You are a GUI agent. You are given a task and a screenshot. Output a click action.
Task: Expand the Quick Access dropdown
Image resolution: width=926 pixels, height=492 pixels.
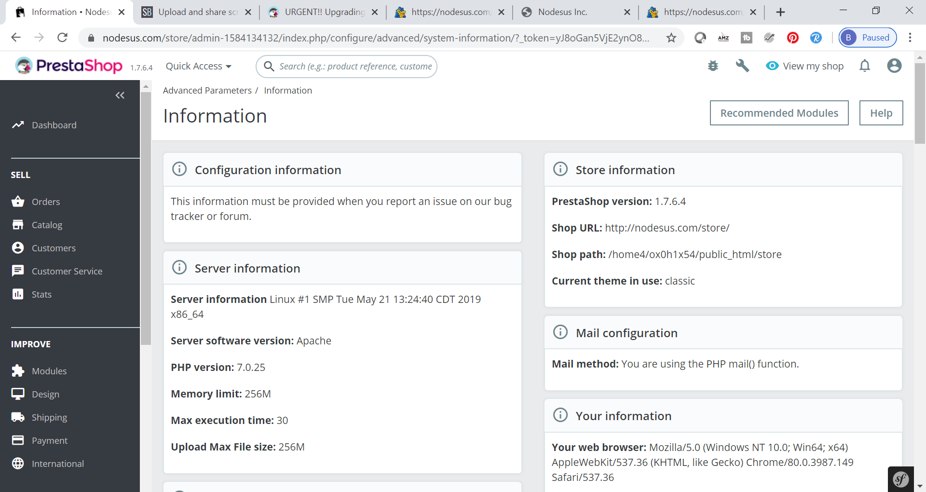[198, 66]
